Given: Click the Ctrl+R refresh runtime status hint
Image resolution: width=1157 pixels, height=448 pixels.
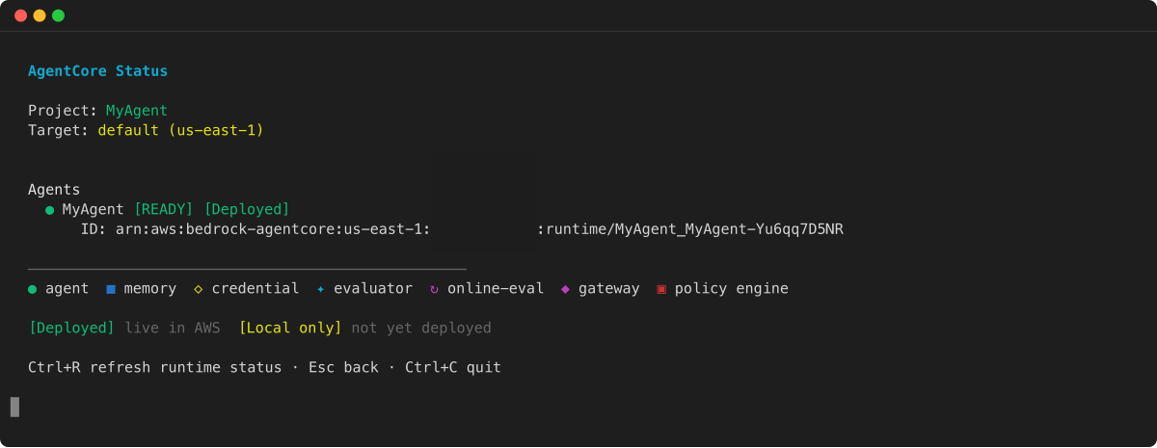Looking at the screenshot, I should pyautogui.click(x=155, y=368).
